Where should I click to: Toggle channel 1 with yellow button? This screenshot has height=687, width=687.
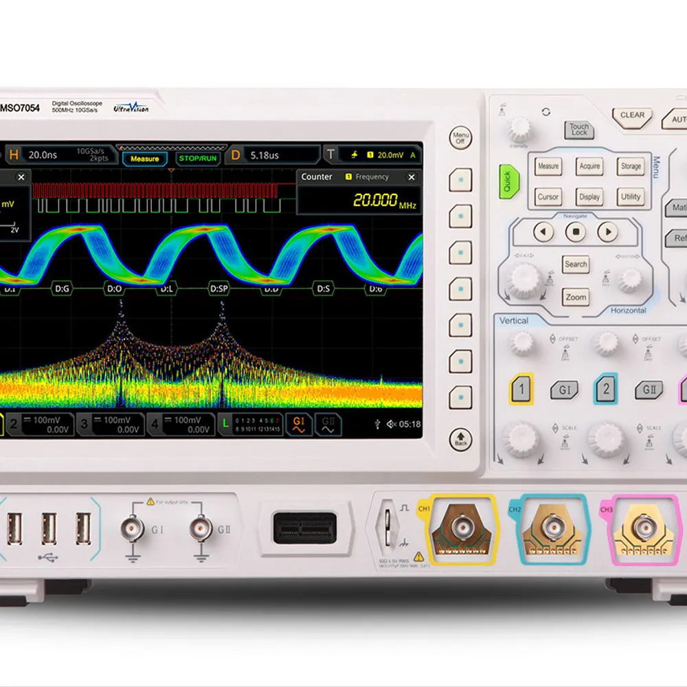(x=521, y=390)
